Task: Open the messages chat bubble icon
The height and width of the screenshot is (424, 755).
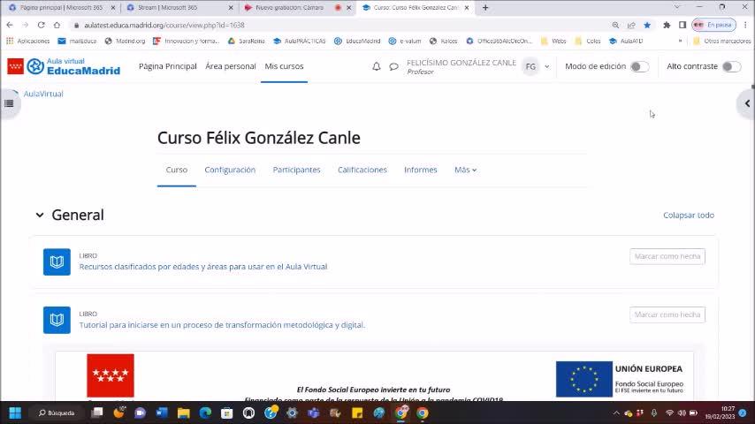Action: click(x=394, y=66)
